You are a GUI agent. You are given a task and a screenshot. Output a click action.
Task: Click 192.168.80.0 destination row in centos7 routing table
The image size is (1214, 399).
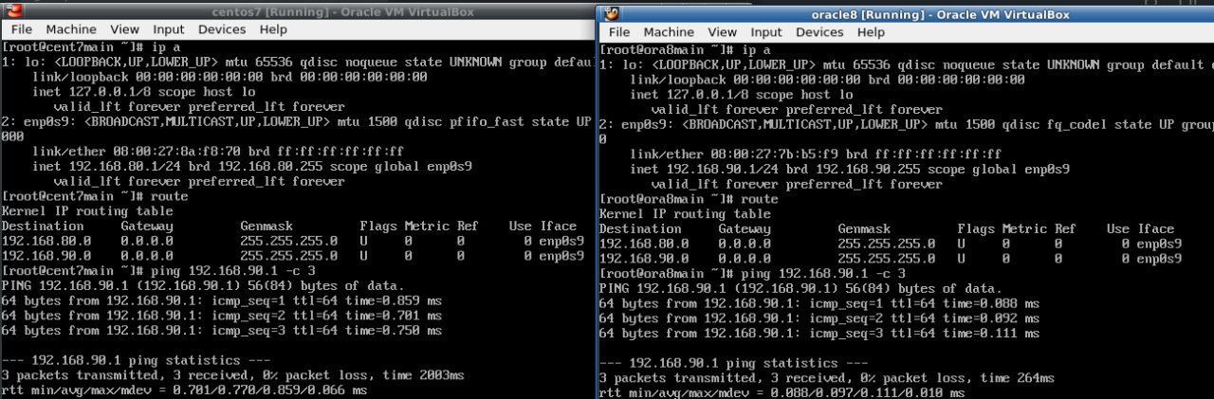click(293, 241)
